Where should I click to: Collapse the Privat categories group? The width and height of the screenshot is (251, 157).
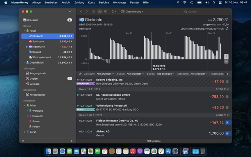click(x=25, y=105)
